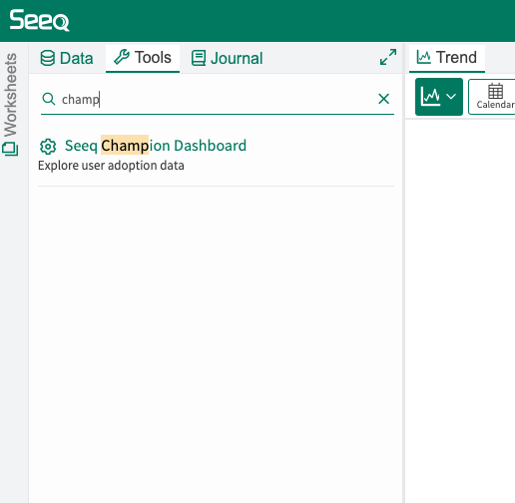Open the Journal tab
The image size is (515, 503).
tap(227, 58)
